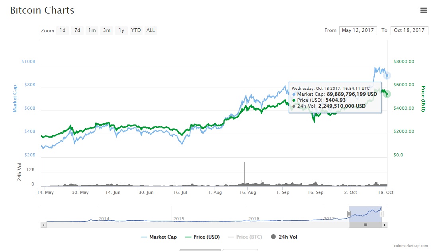Screen dimensions: 432x251
Task: Click the navigator scrollbar thumb
Action: point(366,225)
